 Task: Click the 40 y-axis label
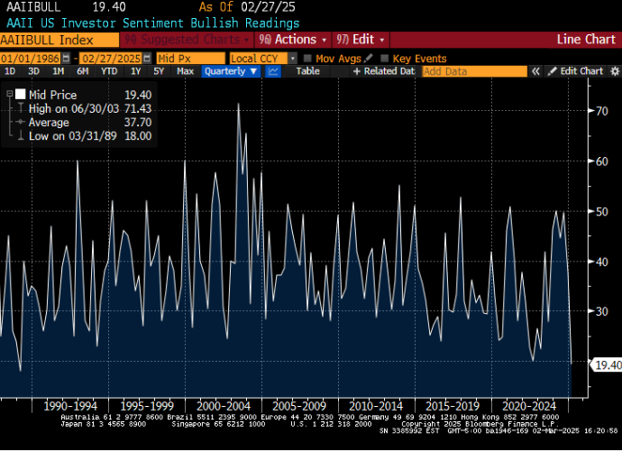point(602,262)
